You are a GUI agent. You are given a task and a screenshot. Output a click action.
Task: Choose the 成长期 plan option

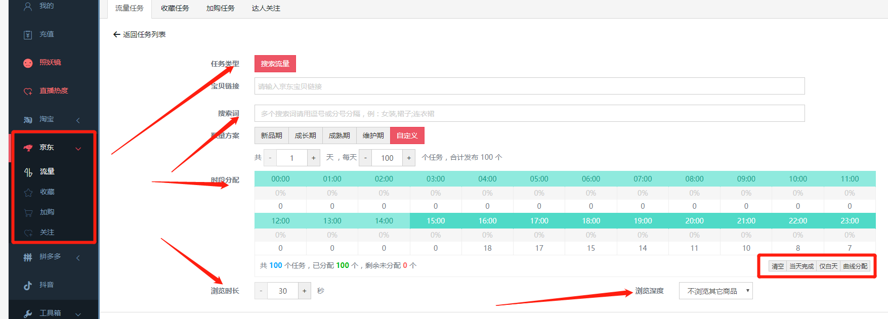[305, 135]
